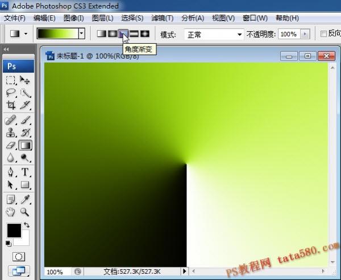Select the Blur tool
Viewport: 341px width, 280px height.
(x=10, y=158)
